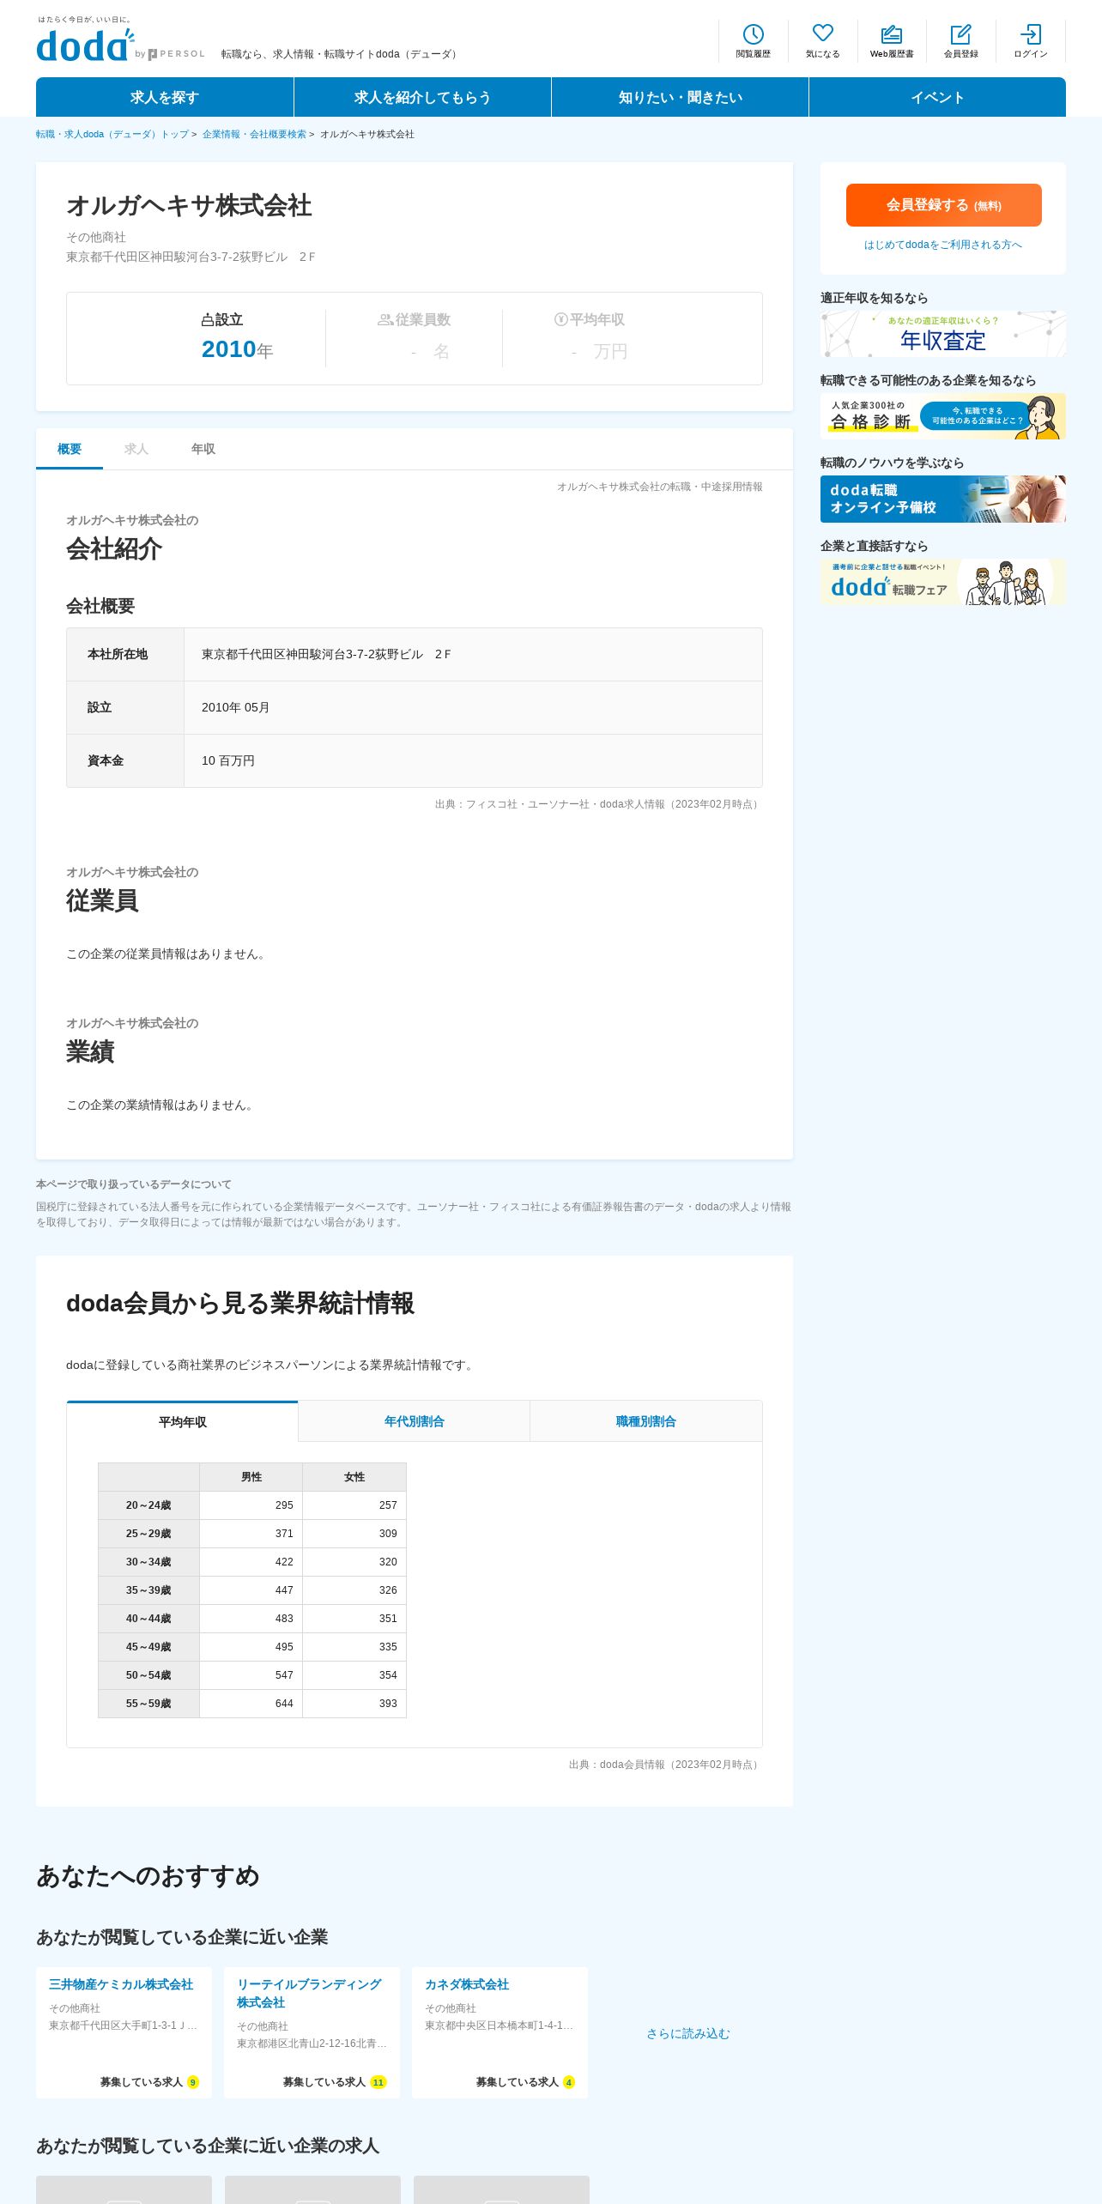Click the 257 value in the 20〜24歳 row
This screenshot has width=1102, height=2204.
tap(388, 1505)
